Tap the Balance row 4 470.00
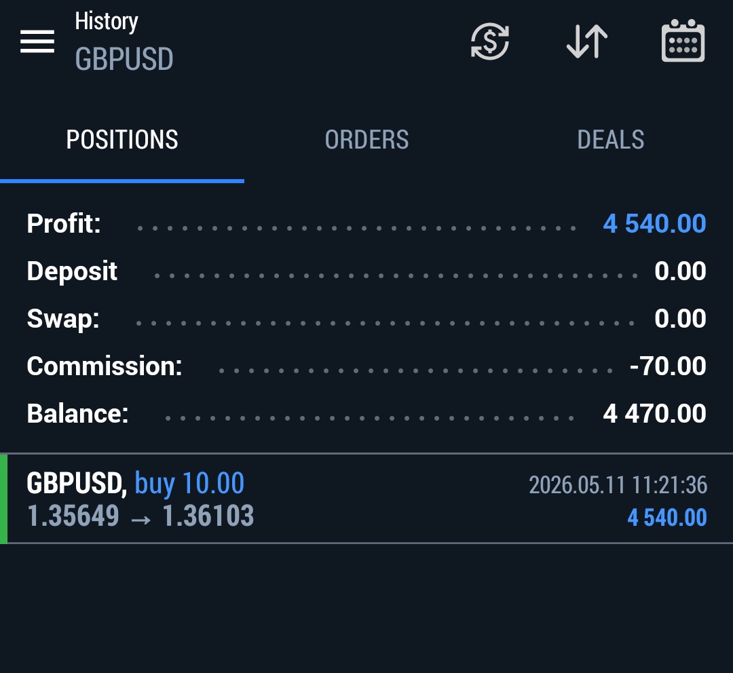Screen dimensions: 733x673 point(366,414)
